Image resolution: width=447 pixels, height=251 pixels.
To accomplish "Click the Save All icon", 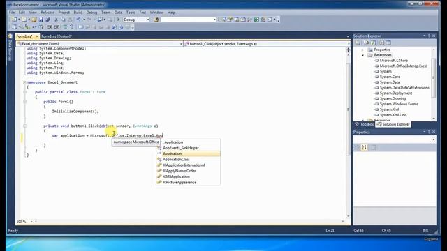I will (47, 20).
